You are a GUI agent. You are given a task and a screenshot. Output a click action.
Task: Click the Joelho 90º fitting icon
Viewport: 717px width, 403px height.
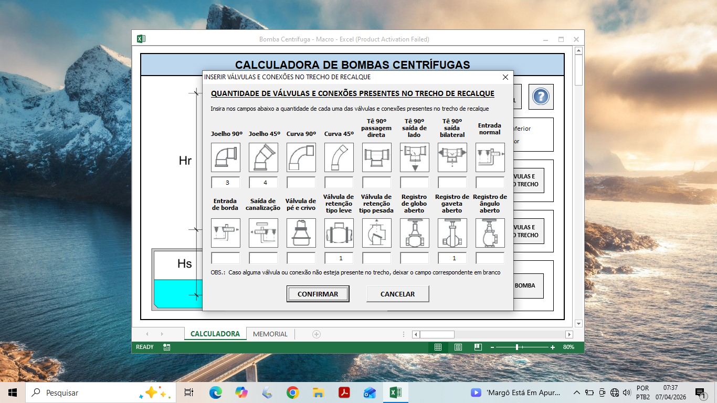click(226, 157)
